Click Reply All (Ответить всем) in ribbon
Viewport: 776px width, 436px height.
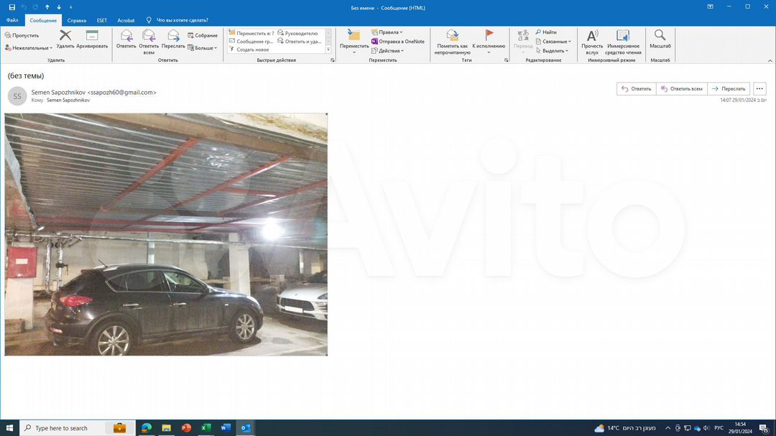coord(149,38)
